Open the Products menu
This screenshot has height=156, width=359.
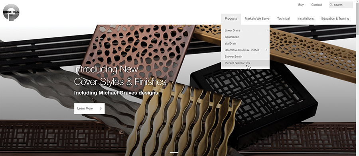(x=231, y=19)
